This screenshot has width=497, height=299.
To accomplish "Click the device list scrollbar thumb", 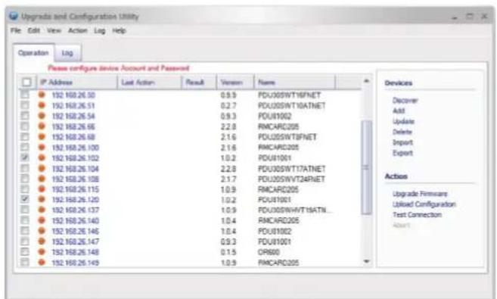I will tap(366, 167).
